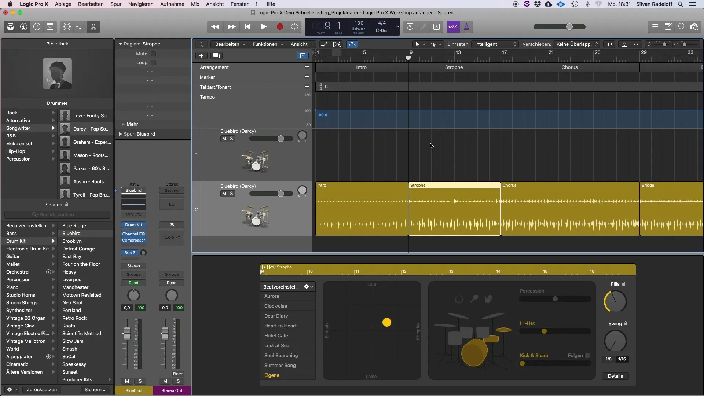This screenshot has height=396, width=704.
Task: Toggle global tracks button
Action: (302, 55)
